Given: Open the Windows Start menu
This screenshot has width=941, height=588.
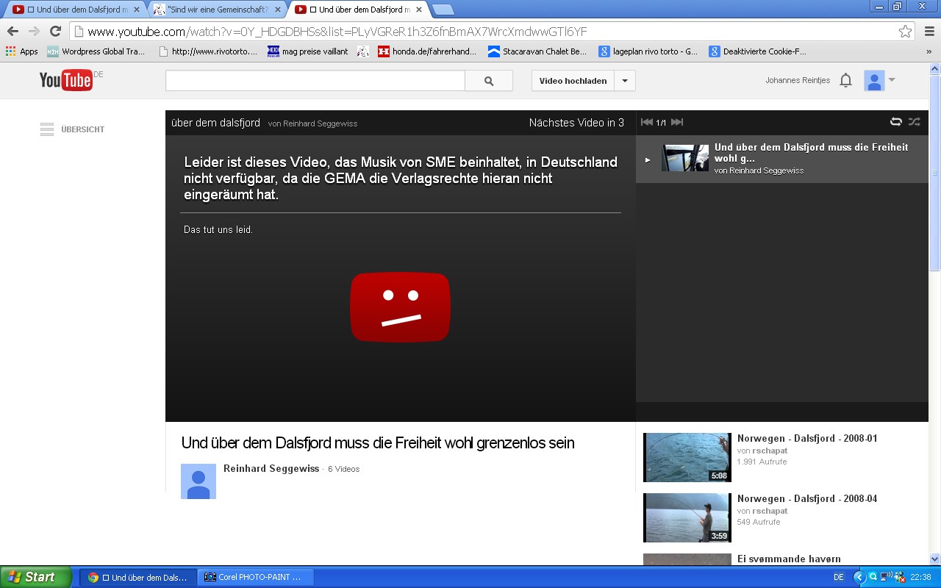Looking at the screenshot, I should (x=35, y=577).
